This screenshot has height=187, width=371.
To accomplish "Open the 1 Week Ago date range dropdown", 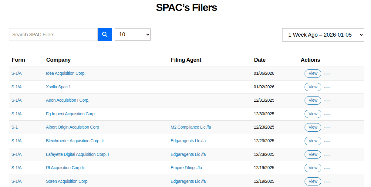I will (x=323, y=35).
